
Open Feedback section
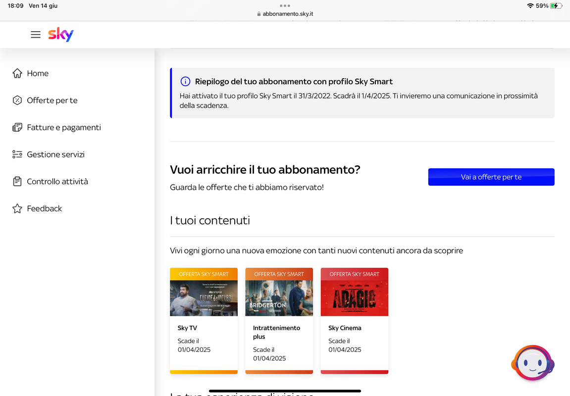45,208
